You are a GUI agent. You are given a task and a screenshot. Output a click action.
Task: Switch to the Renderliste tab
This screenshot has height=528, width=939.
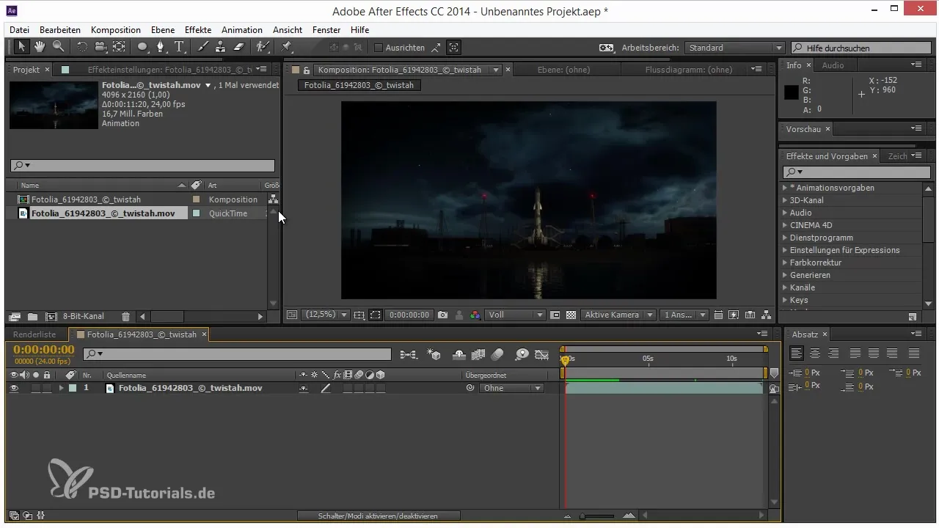[34, 334]
